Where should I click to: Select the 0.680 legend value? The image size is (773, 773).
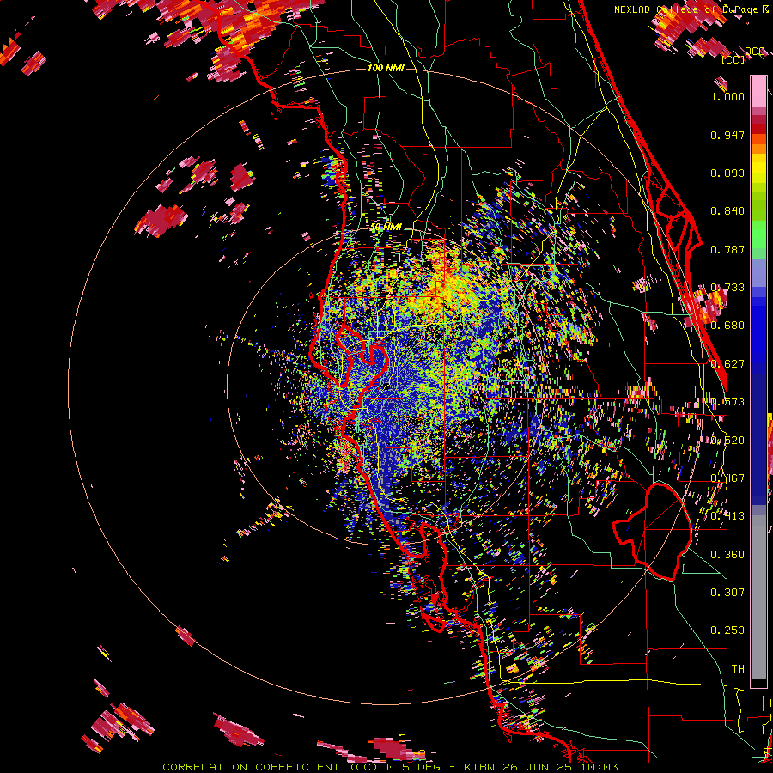click(727, 326)
